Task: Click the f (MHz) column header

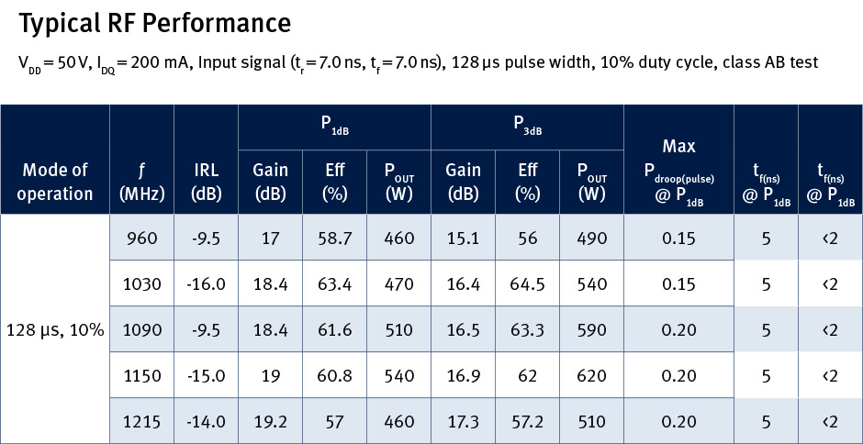Action: point(140,181)
